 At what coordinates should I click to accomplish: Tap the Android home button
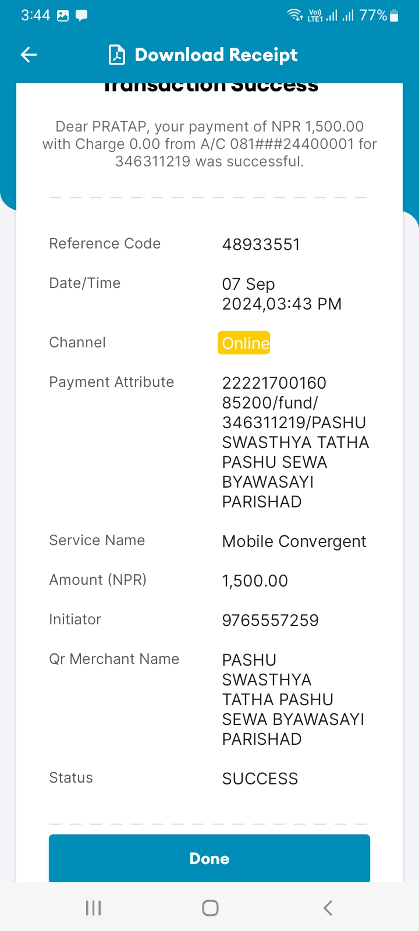pyautogui.click(x=210, y=908)
